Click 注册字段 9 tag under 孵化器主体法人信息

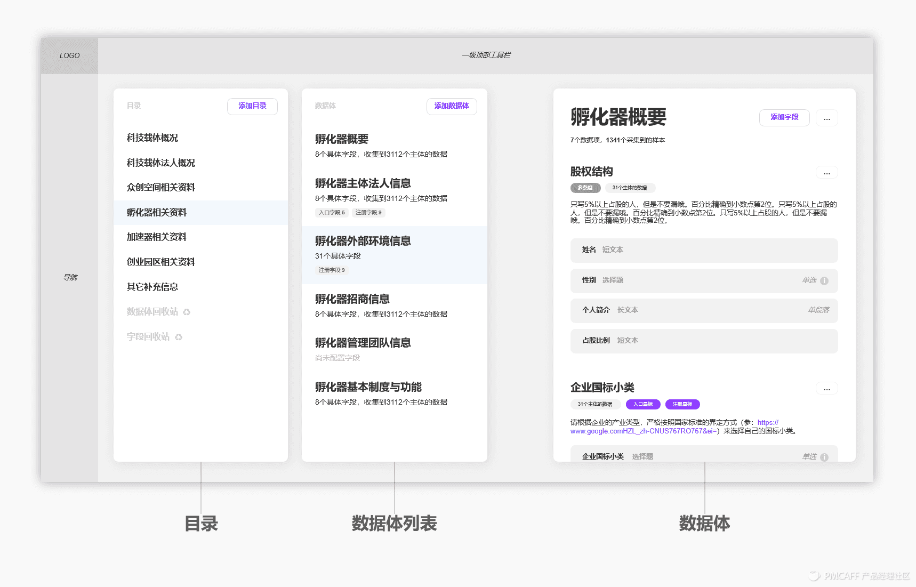368,212
